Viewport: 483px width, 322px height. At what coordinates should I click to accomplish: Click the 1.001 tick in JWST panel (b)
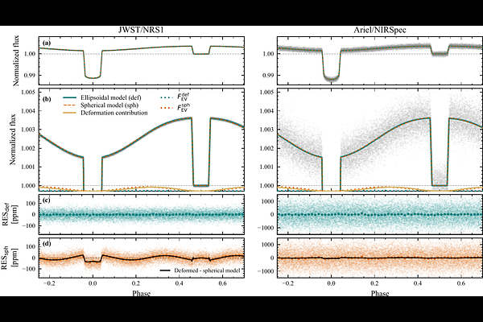[27, 167]
